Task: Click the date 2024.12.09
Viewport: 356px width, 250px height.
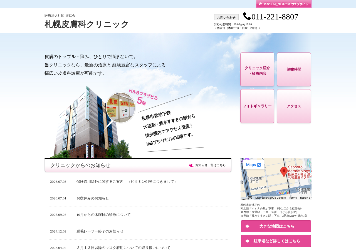Action: click(x=58, y=231)
